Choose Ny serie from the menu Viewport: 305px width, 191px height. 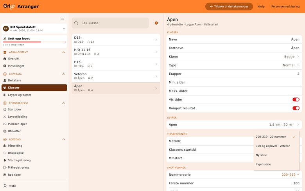pyautogui.click(x=276, y=155)
